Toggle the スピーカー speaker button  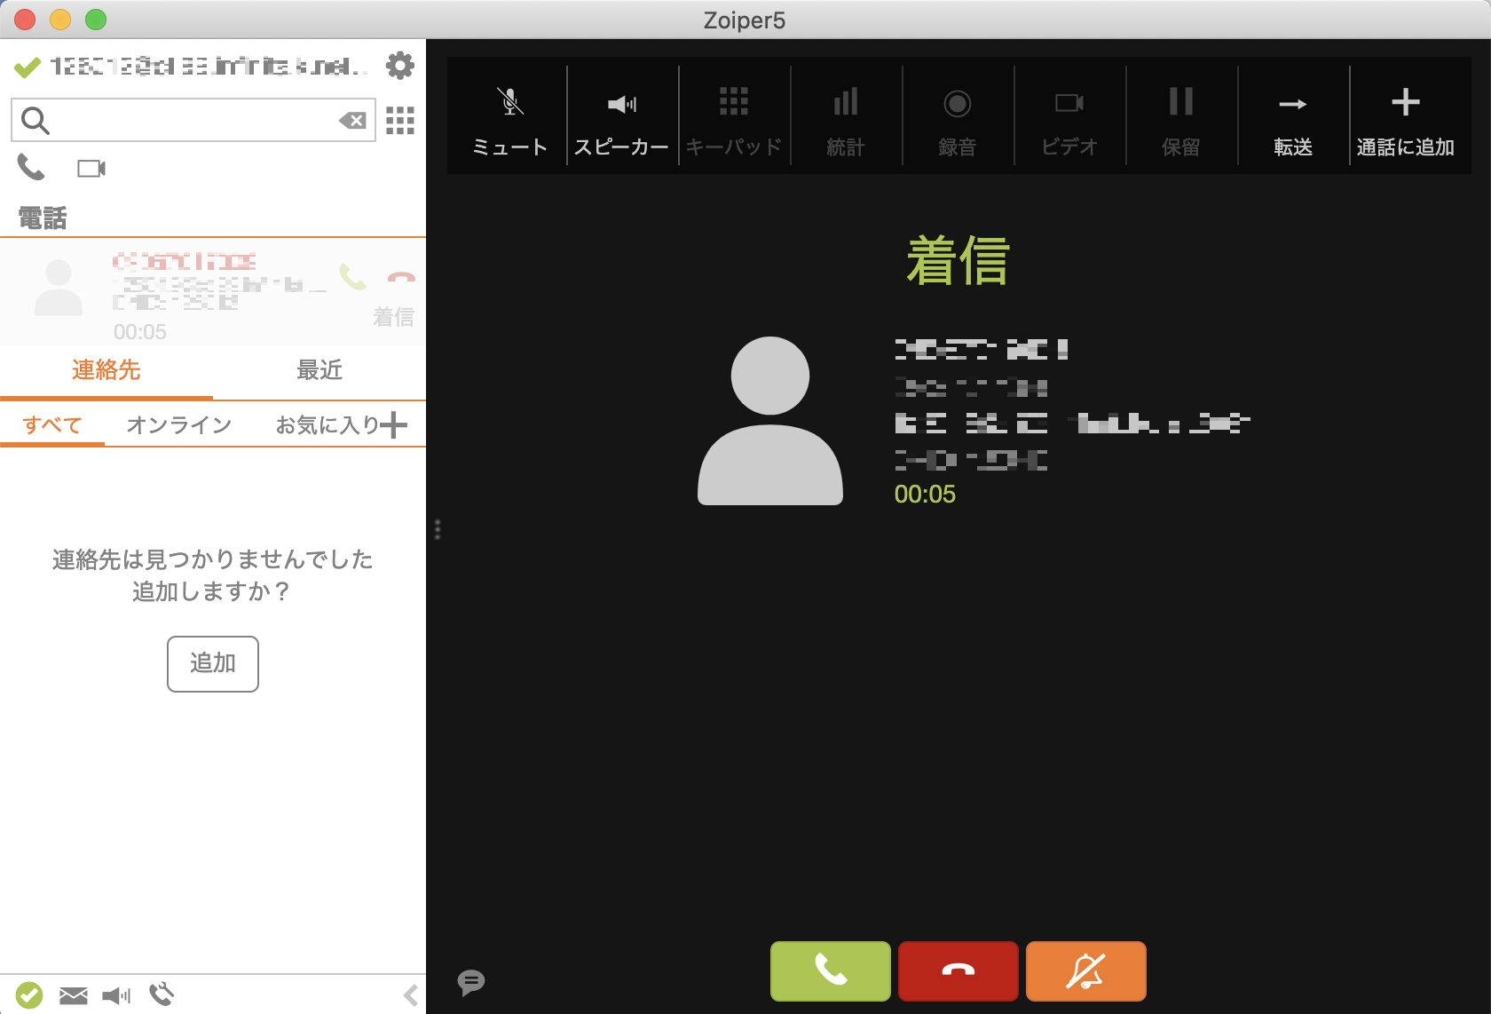pos(622,116)
